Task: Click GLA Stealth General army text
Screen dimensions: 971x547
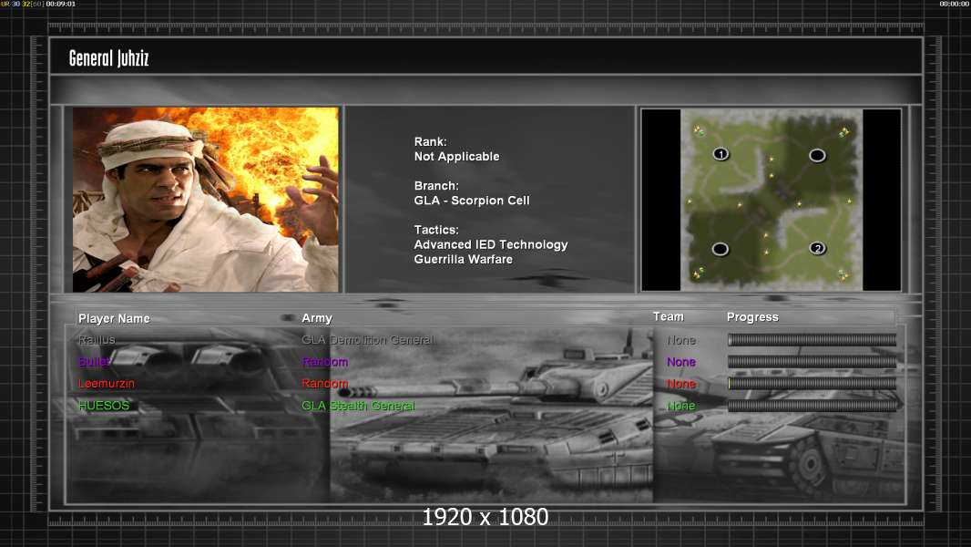Action: 359,406
